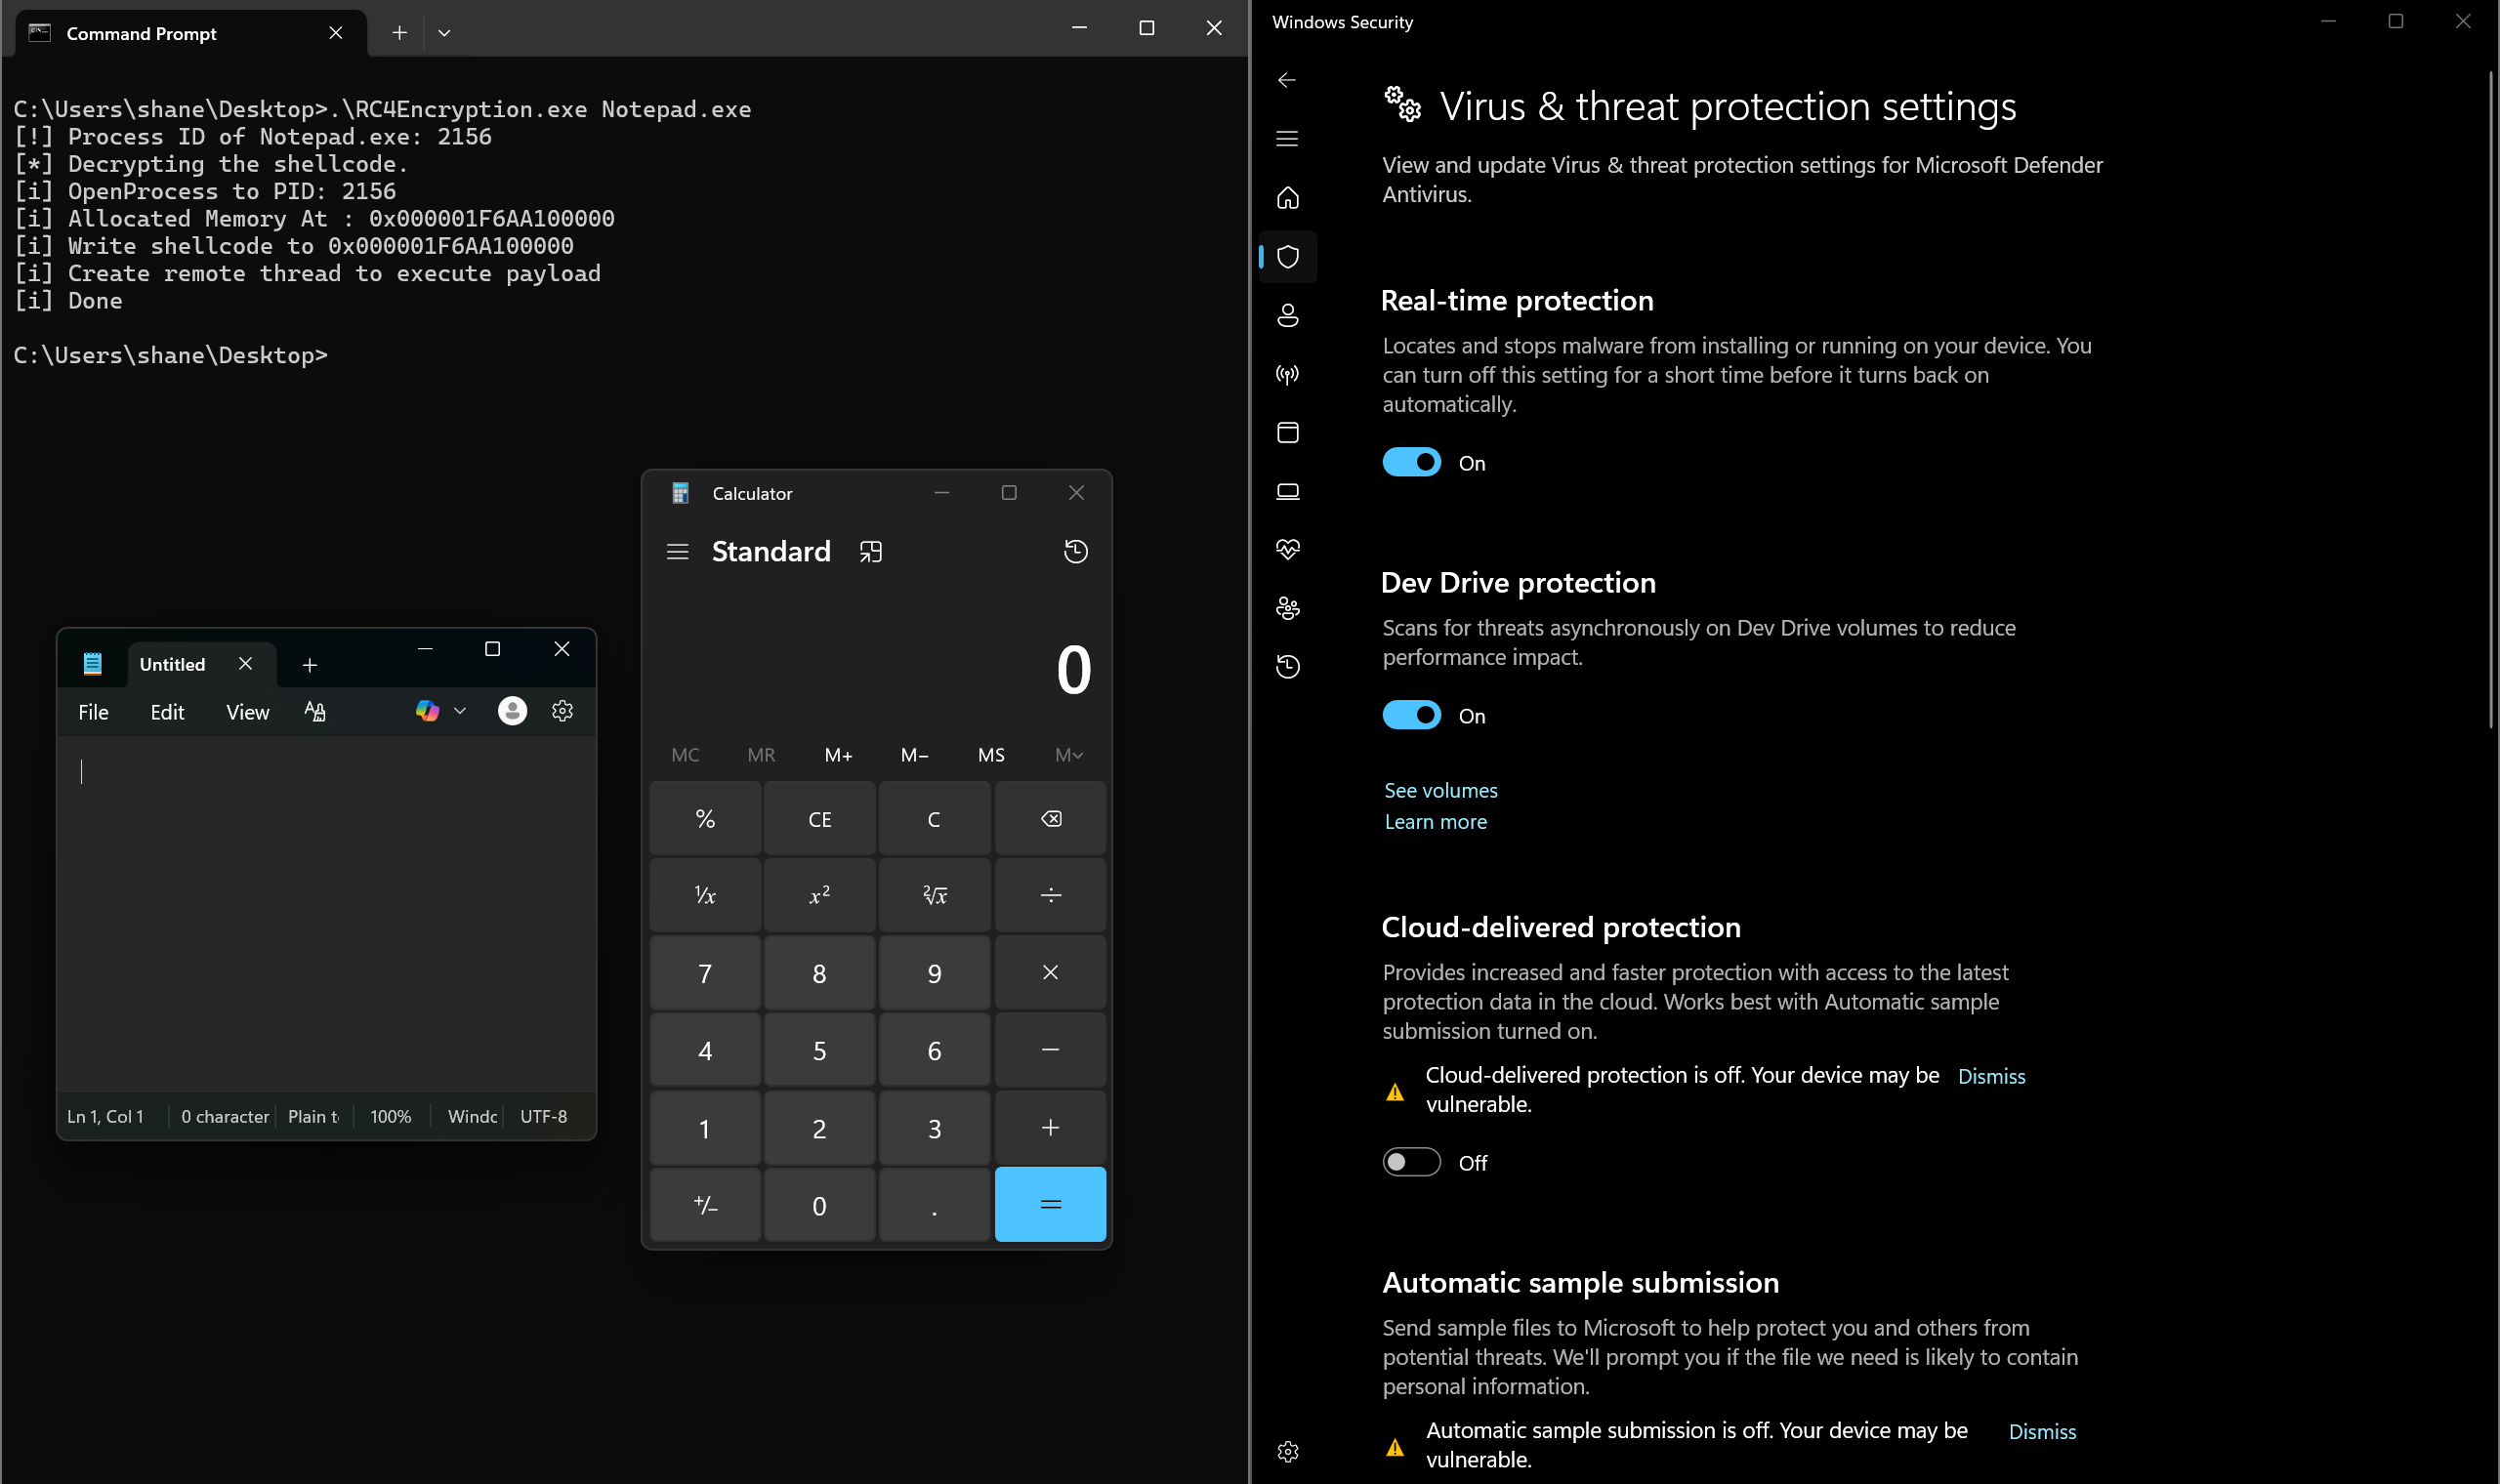Open Notepad View menu

(x=247, y=712)
